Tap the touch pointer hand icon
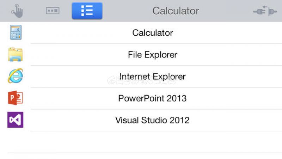The width and height of the screenshot is (282, 159). coord(17,11)
